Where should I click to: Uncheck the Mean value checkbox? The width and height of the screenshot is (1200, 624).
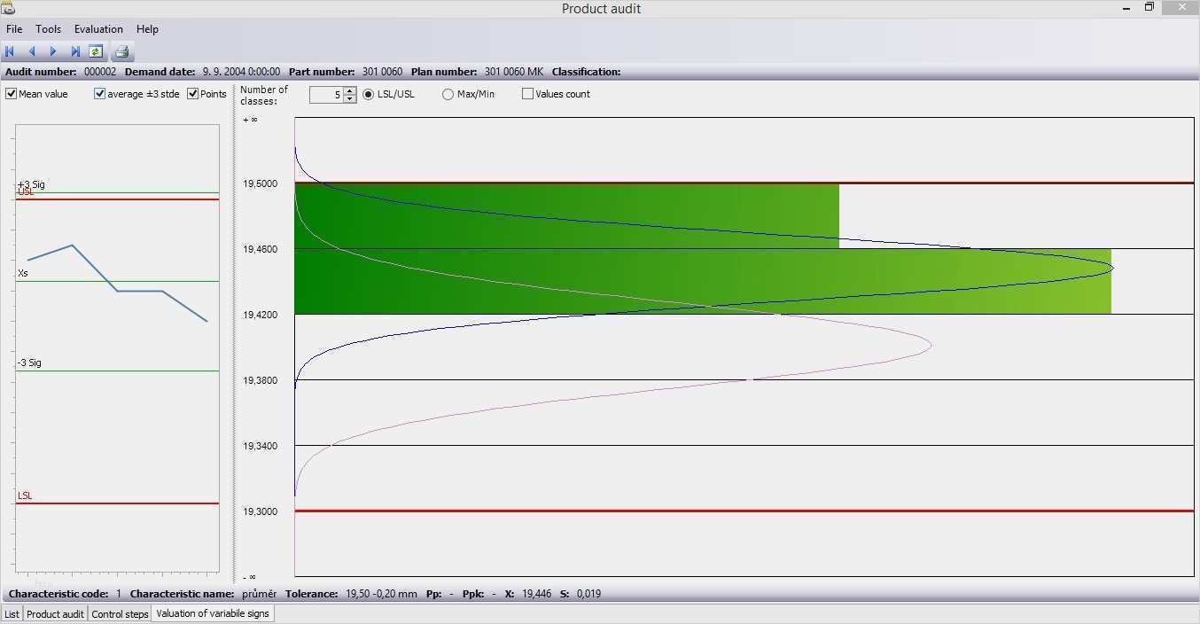[12, 94]
